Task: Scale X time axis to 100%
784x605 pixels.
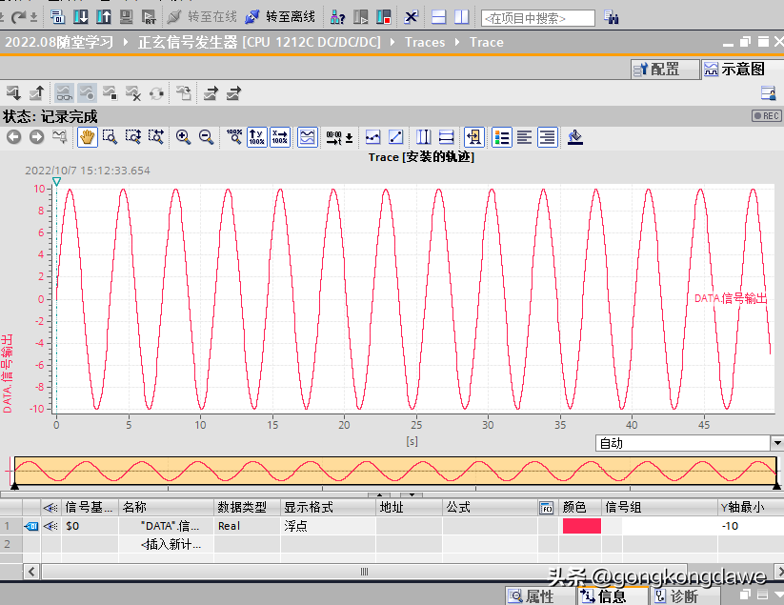Action: point(280,137)
